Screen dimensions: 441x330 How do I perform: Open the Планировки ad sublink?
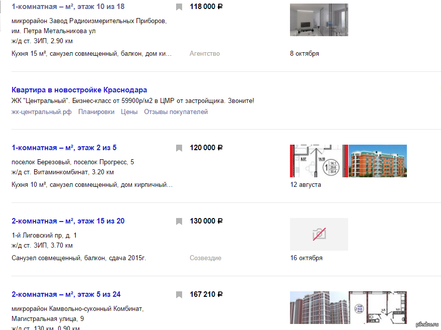pyautogui.click(x=96, y=112)
